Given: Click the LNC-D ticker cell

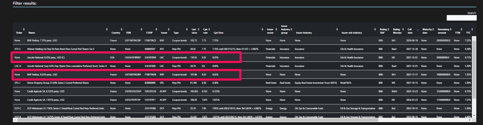Looking at the screenshot, I should (x=18, y=66).
